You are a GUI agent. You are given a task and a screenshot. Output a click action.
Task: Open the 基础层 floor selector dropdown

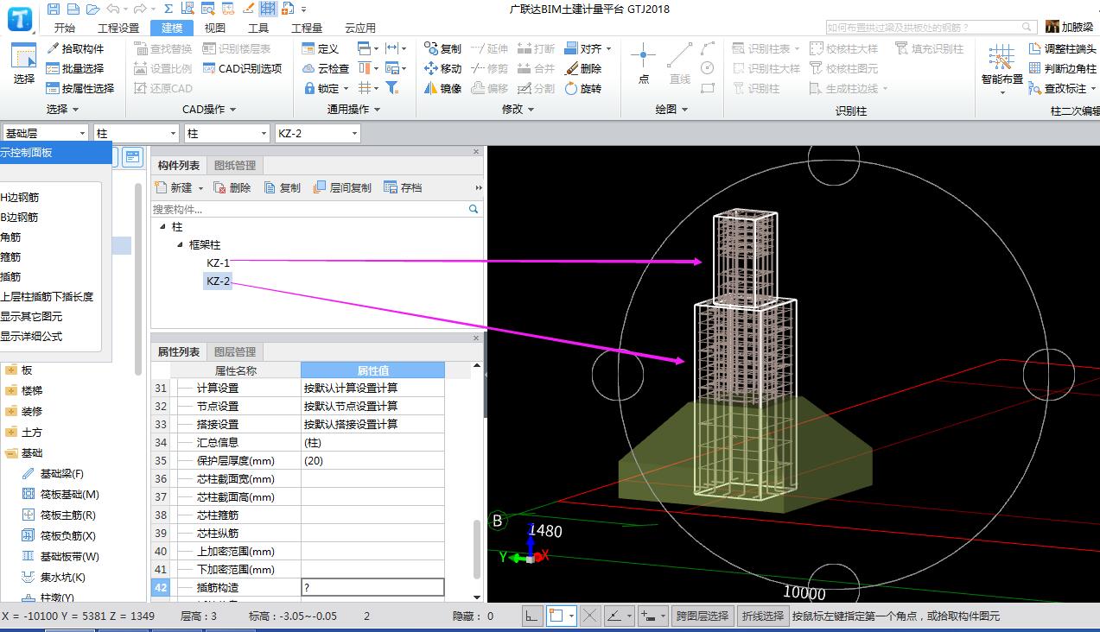83,134
